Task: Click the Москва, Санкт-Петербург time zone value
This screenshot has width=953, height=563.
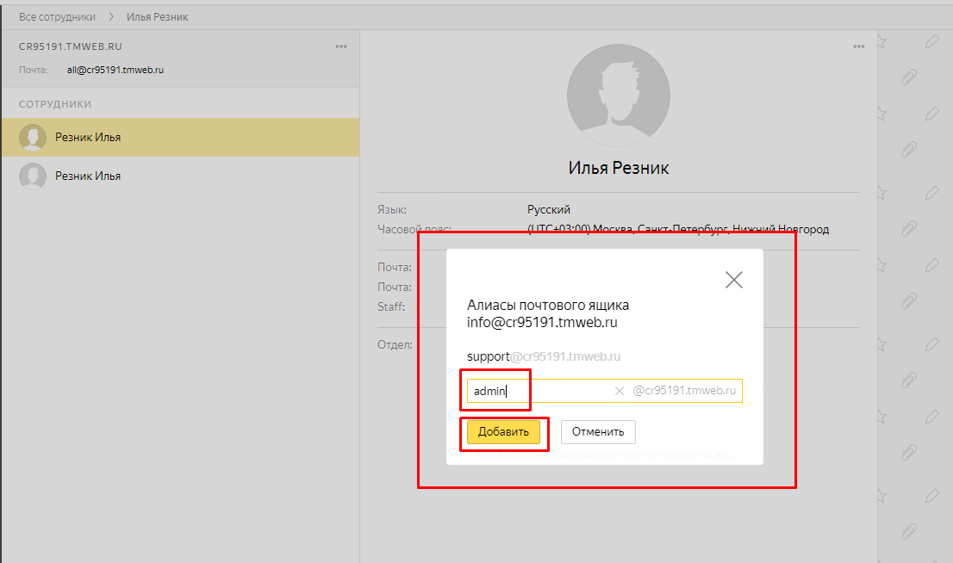Action: point(678,230)
